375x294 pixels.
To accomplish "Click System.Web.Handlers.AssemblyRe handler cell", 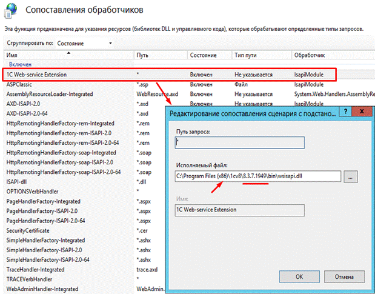I will click(334, 94).
